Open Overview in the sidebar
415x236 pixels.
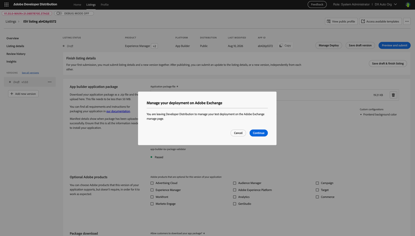(x=12, y=38)
